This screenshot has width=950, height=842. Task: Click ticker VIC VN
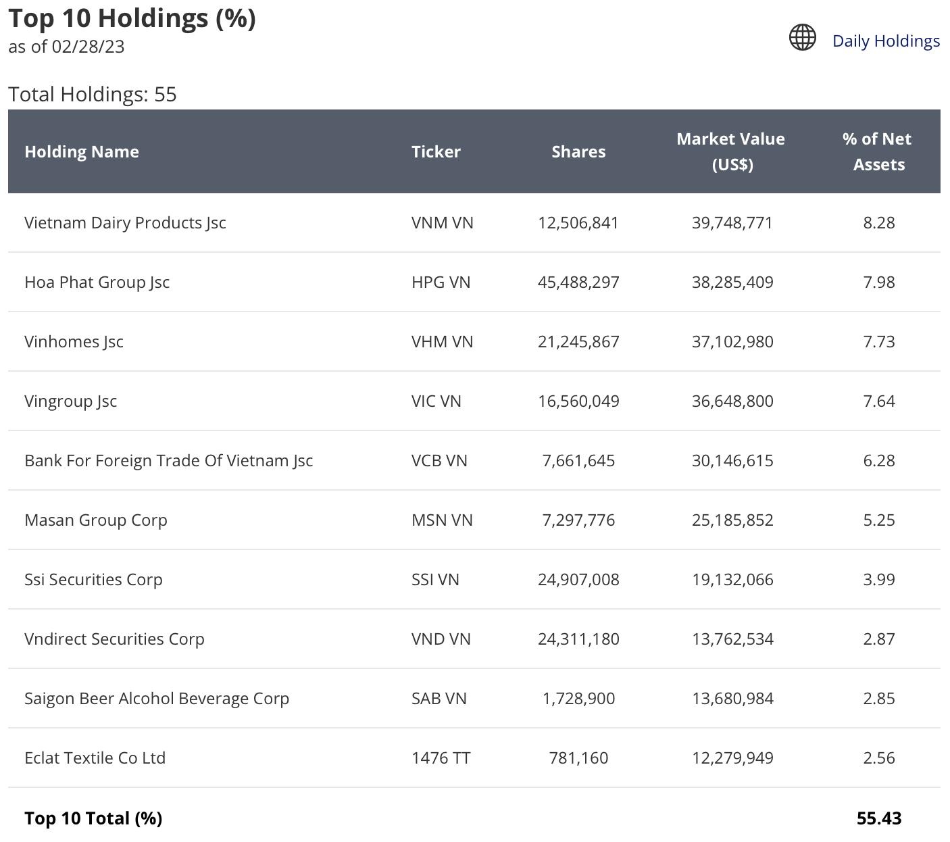436,401
